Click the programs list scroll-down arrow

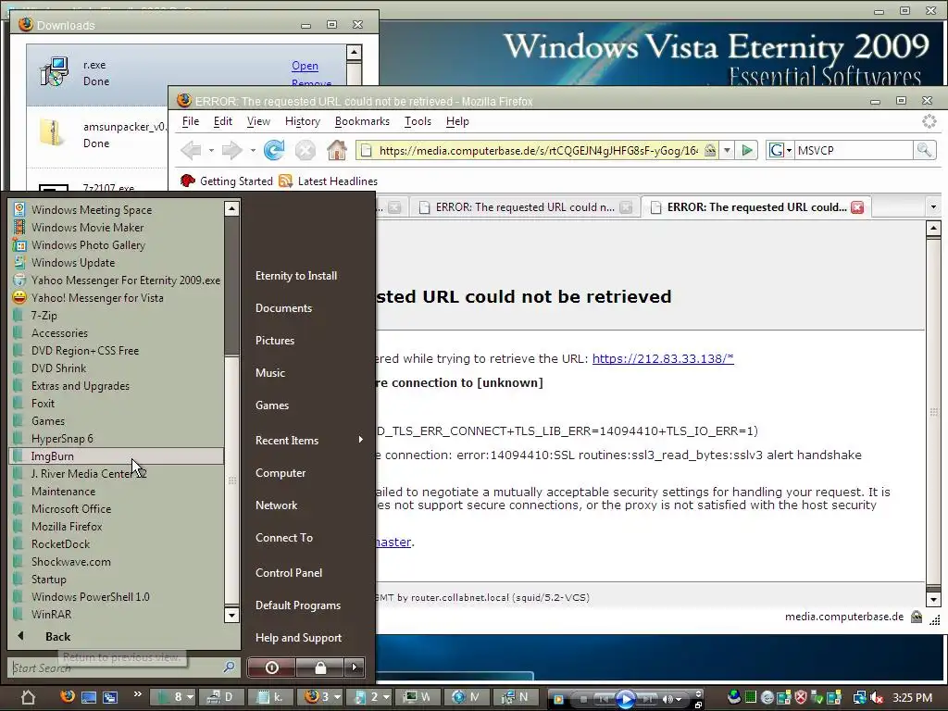[x=231, y=615]
